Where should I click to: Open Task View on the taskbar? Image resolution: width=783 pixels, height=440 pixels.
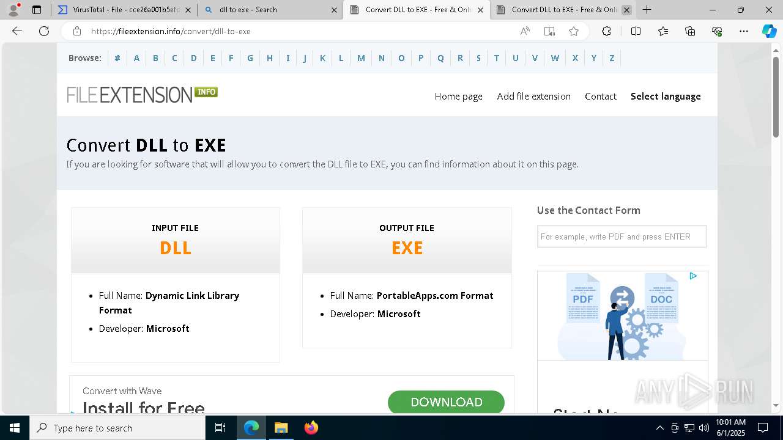pyautogui.click(x=220, y=428)
